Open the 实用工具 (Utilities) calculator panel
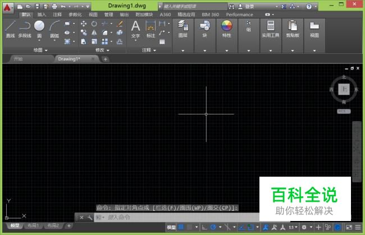Image resolution: width=365 pixels, height=235 pixels. pyautogui.click(x=271, y=29)
